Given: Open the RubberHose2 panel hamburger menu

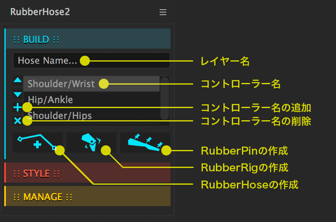Looking at the screenshot, I should point(163,13).
